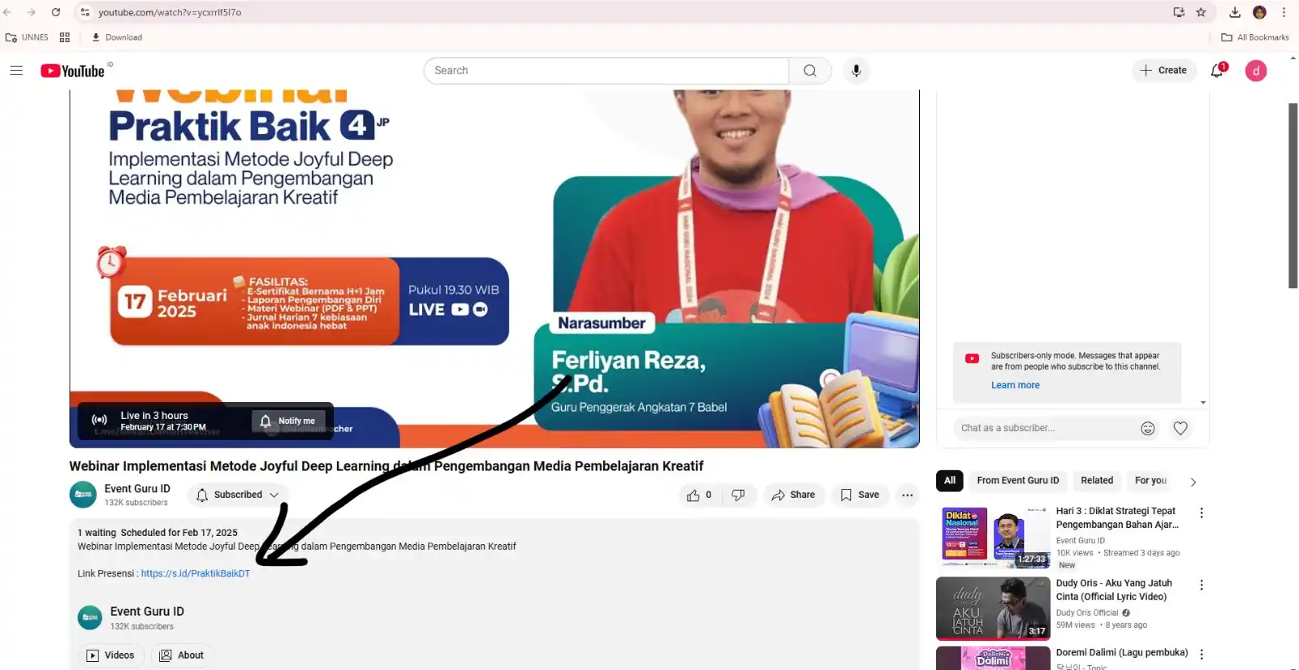Show more filter chips with right chevron
The height and width of the screenshot is (670, 1299).
pyautogui.click(x=1193, y=482)
